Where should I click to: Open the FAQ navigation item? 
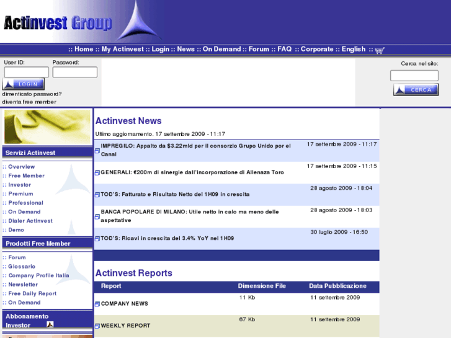tap(285, 49)
